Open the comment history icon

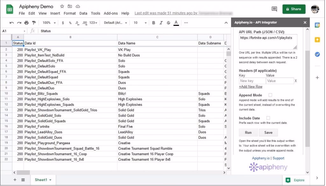coord(274,9)
